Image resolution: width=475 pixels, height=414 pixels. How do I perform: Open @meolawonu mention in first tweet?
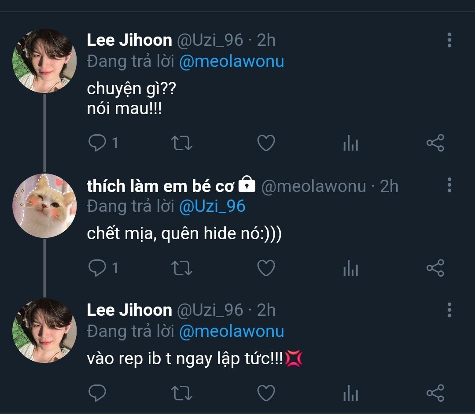[232, 61]
